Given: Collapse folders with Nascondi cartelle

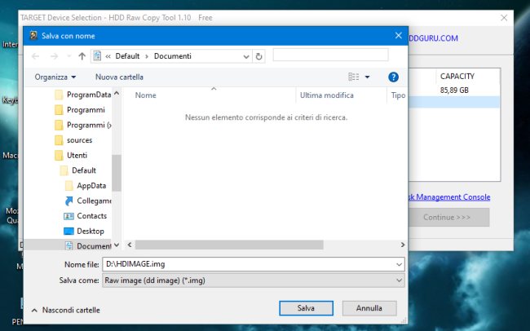Looking at the screenshot, I should pyautogui.click(x=66, y=310).
